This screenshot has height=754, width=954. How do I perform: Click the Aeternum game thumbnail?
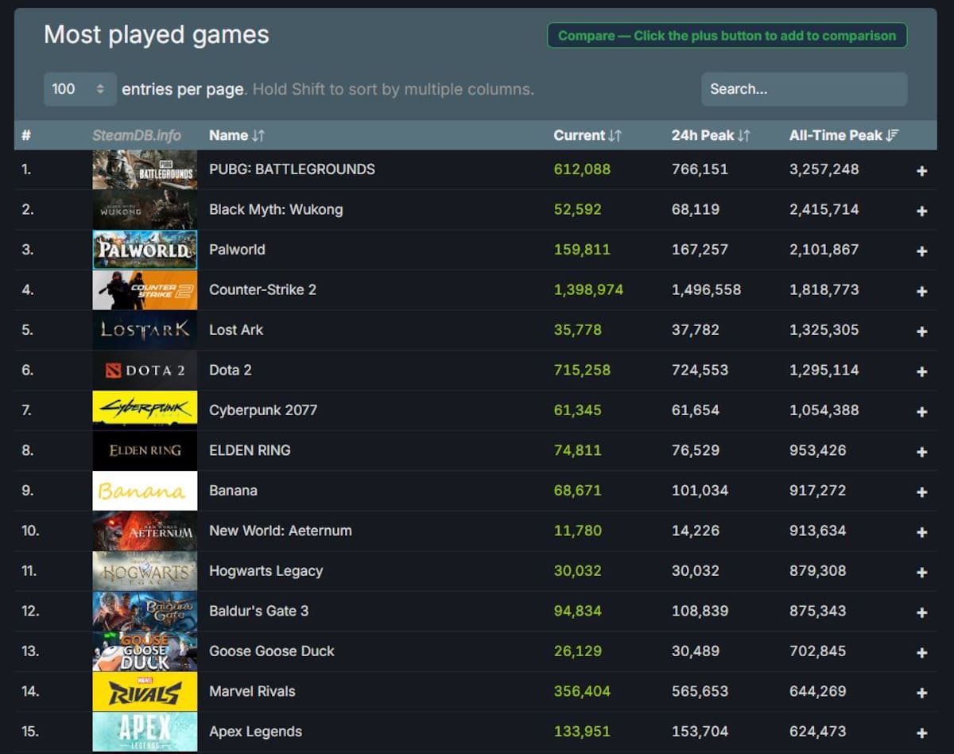(145, 531)
